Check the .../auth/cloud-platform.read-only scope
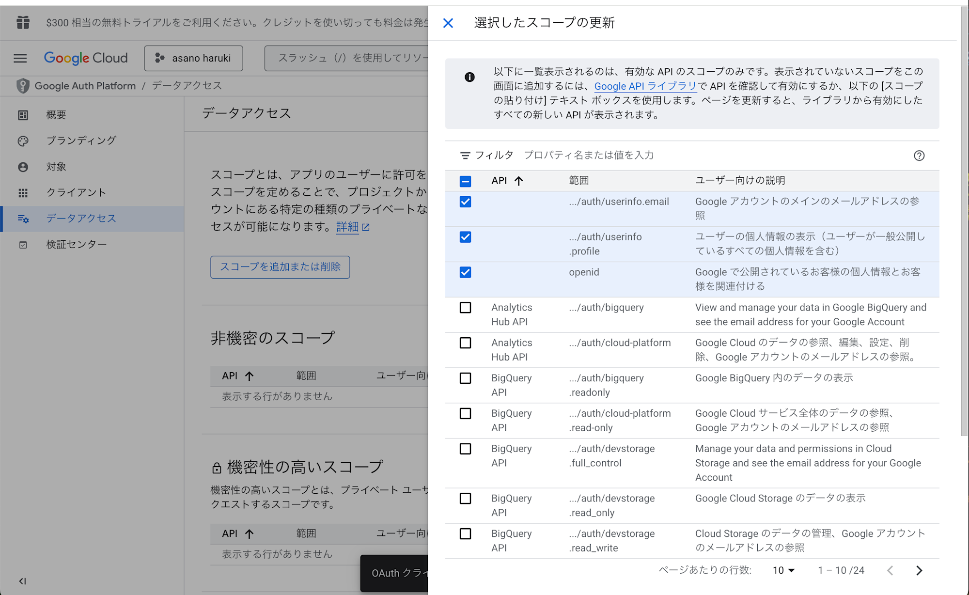This screenshot has height=595, width=969. [465, 413]
